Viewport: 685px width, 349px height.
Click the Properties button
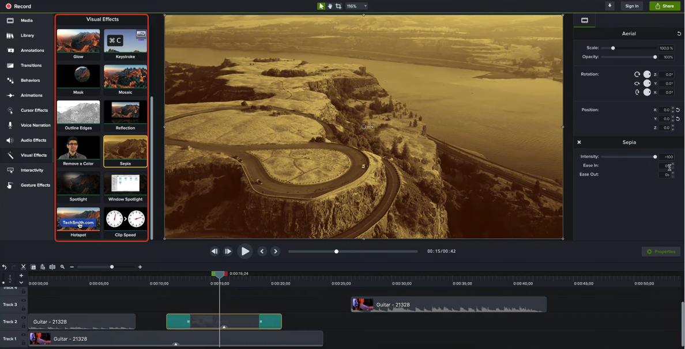(x=661, y=252)
